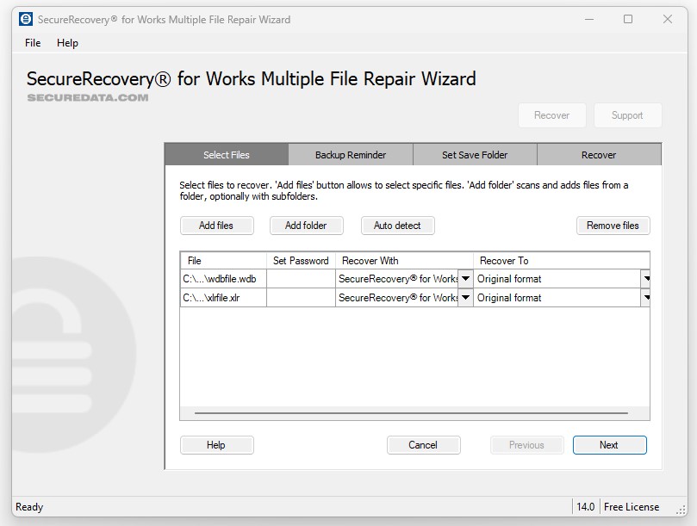Open the Help menu

coord(67,43)
